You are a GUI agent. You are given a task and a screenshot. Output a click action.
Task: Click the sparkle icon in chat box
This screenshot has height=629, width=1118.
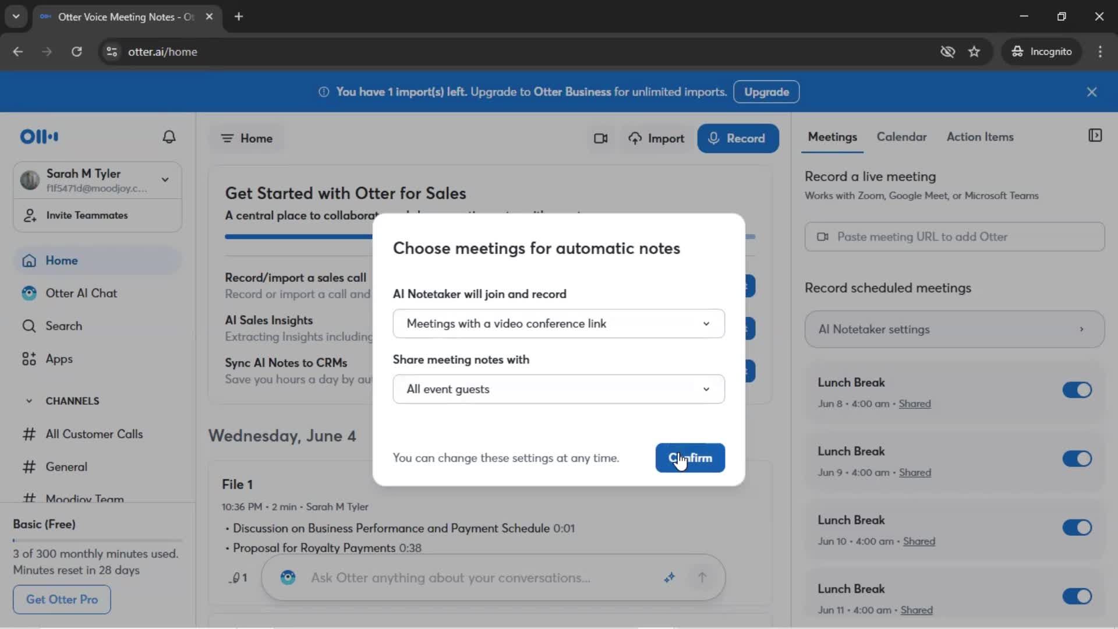click(670, 578)
